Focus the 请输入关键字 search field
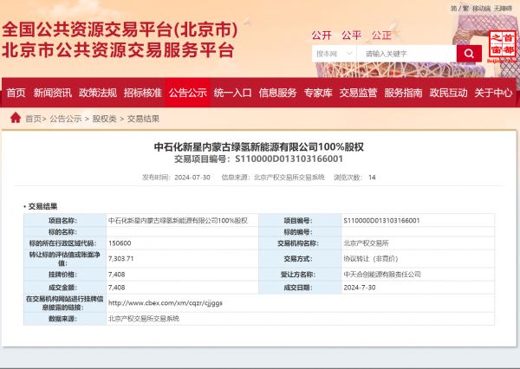This screenshot has height=369, width=520. [x=406, y=54]
